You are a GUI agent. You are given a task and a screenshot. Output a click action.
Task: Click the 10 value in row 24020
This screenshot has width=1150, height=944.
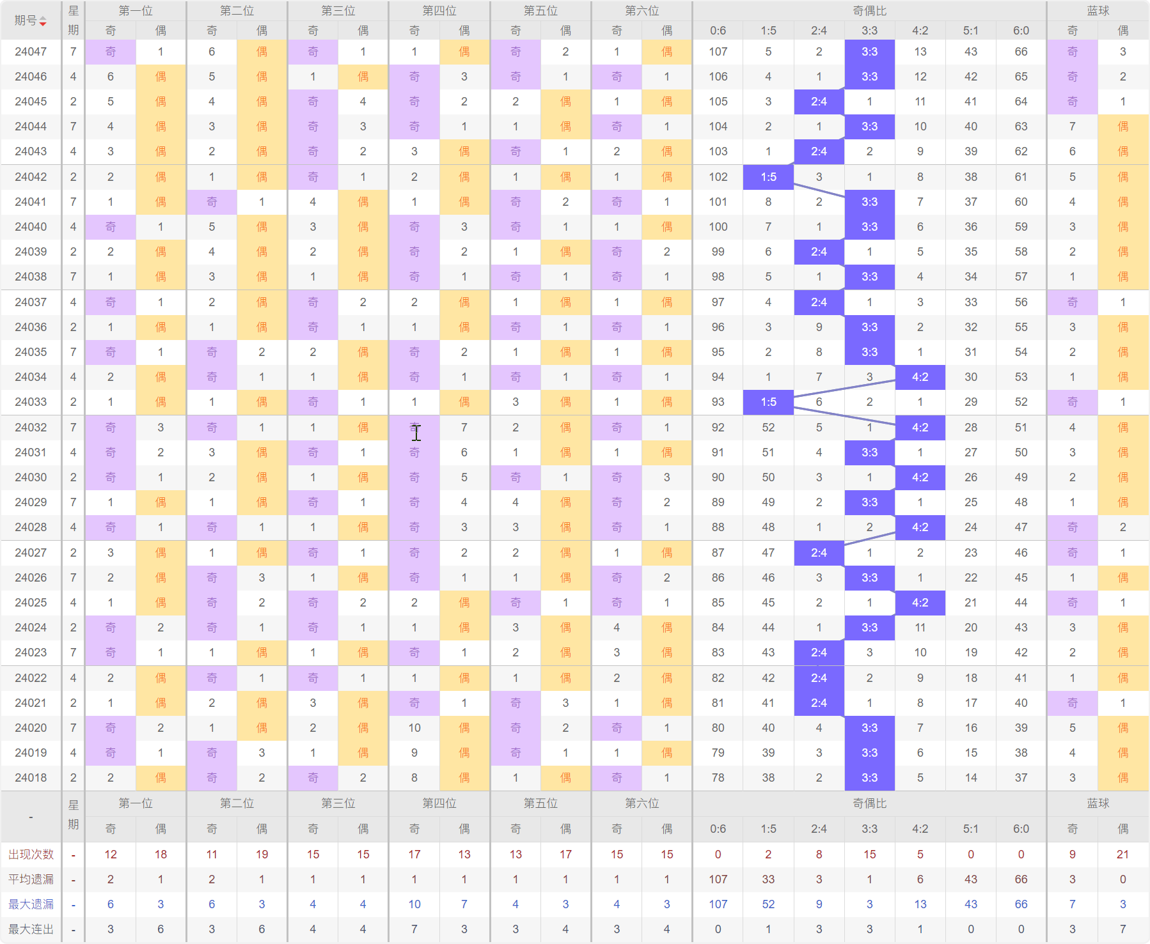(414, 728)
